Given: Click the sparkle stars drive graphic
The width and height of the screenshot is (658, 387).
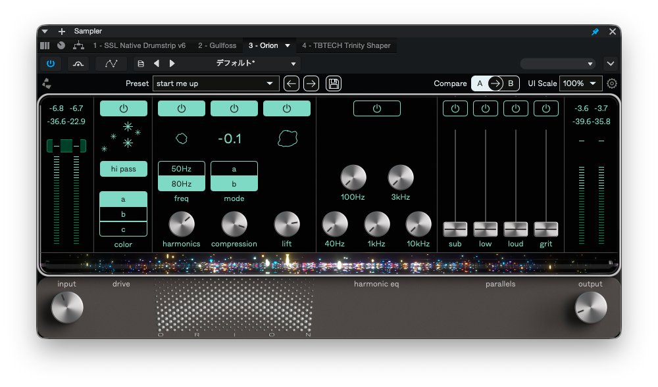Looking at the screenshot, I should (122, 137).
